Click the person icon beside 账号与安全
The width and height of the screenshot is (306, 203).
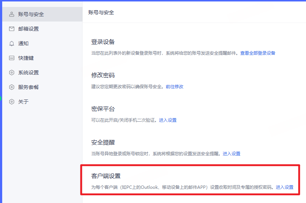[x=12, y=14]
